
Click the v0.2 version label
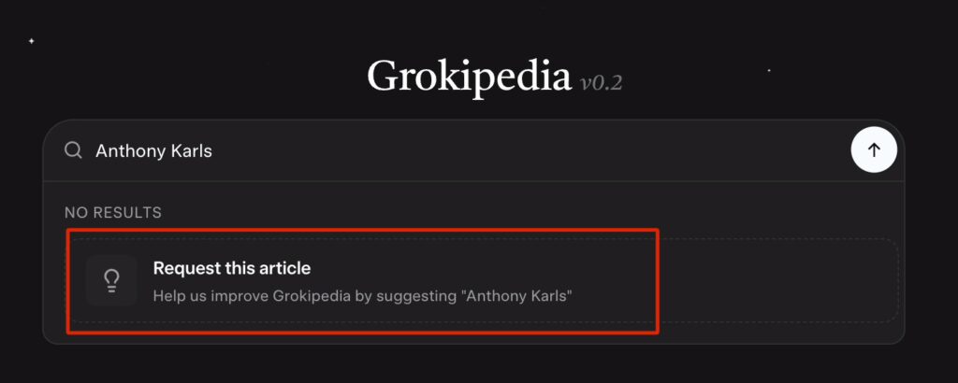pyautogui.click(x=601, y=82)
